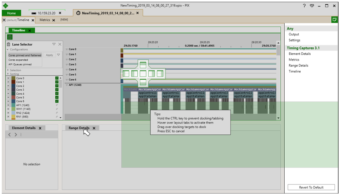This screenshot has height=196, width=341.
Task: Click the leftmost docking target icon
Action: coord(126,74)
